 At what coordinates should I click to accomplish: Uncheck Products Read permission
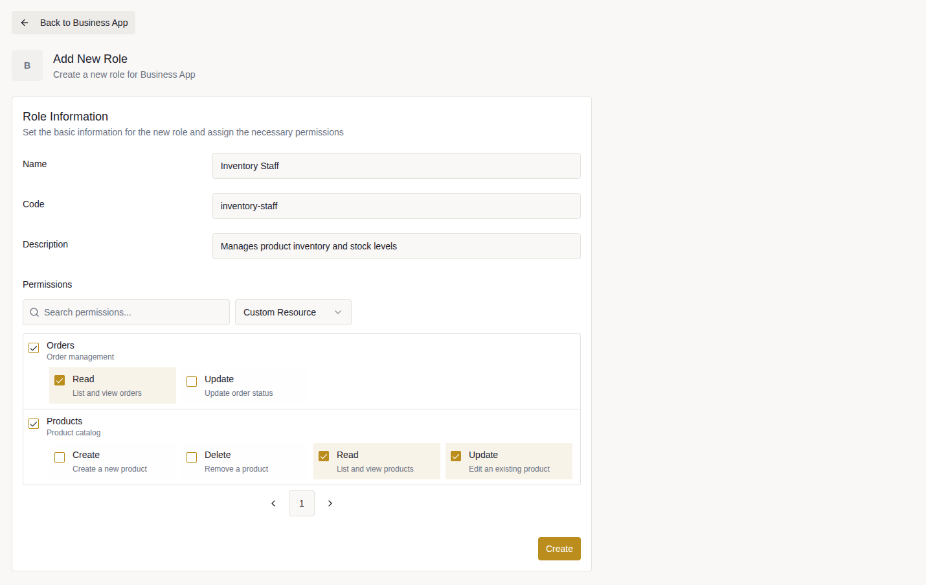[x=324, y=456]
